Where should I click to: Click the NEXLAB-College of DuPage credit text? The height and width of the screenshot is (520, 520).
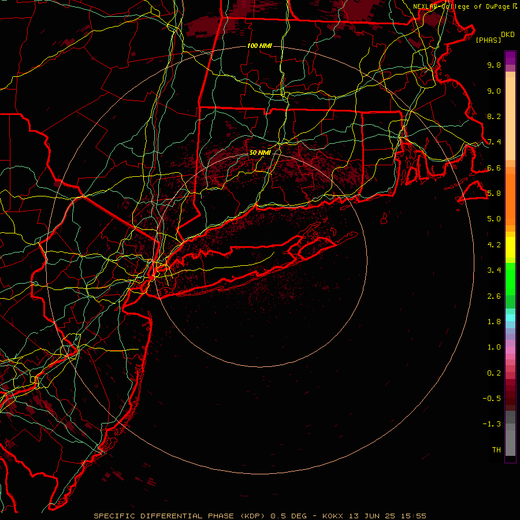[462, 6]
